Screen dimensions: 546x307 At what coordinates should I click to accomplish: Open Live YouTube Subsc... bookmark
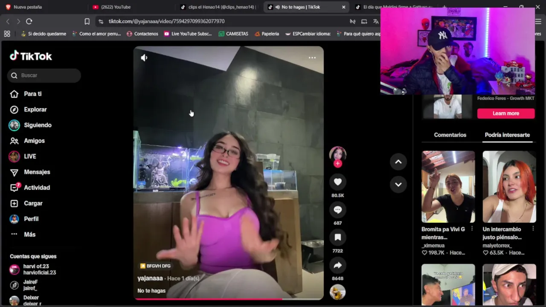click(x=188, y=34)
